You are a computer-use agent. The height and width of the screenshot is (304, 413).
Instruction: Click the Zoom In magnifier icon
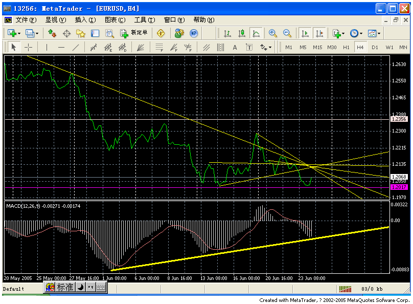pyautogui.click(x=273, y=33)
